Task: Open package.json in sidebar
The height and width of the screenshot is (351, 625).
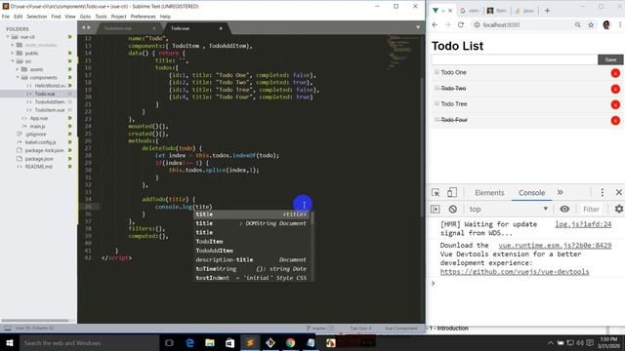Action: [39, 159]
